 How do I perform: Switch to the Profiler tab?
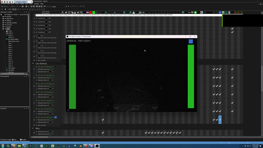point(23,140)
